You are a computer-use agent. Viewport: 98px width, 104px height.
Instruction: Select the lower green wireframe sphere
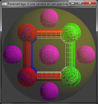[x=71, y=77]
